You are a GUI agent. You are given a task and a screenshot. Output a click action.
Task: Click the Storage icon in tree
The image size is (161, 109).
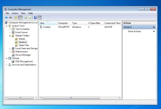coord(10,58)
